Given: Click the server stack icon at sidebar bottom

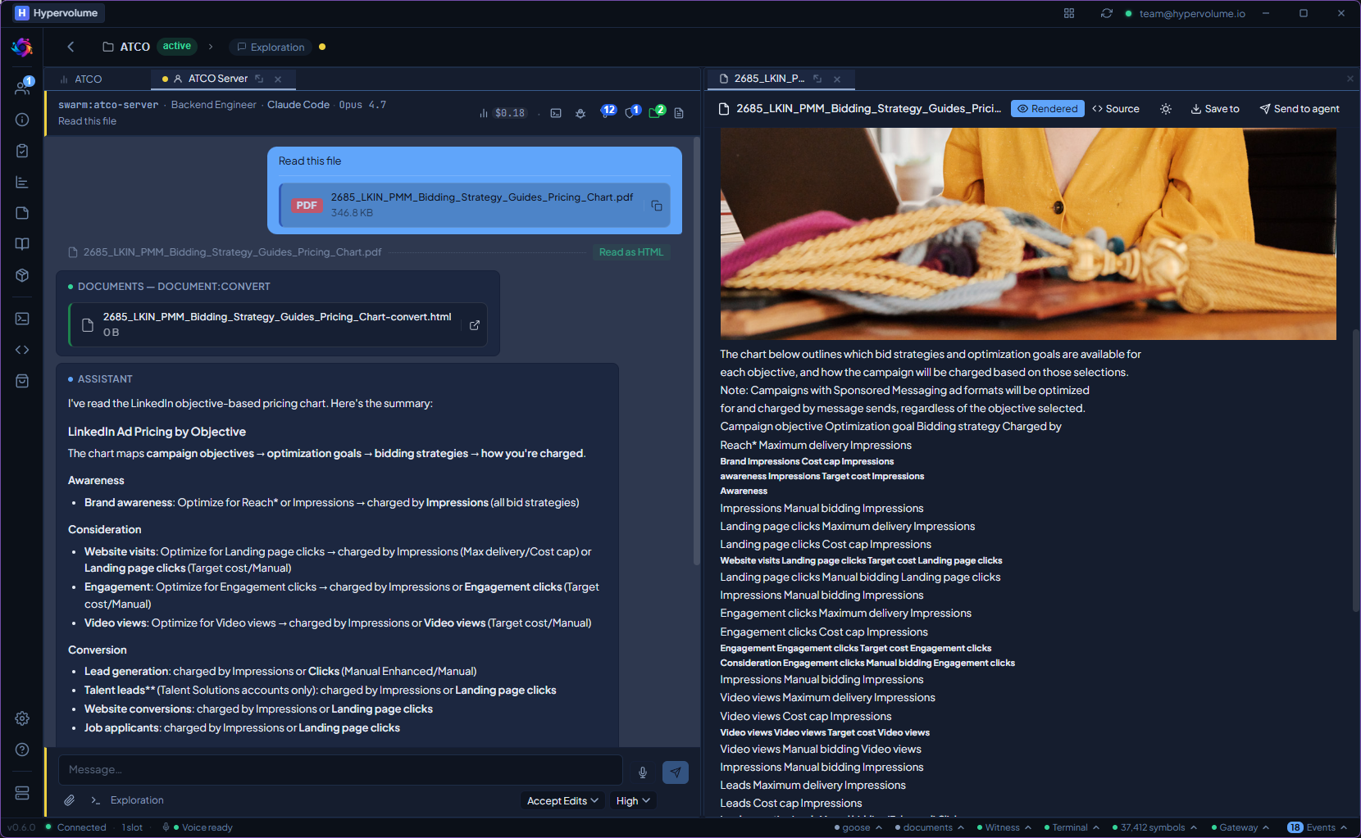Looking at the screenshot, I should (x=22, y=793).
